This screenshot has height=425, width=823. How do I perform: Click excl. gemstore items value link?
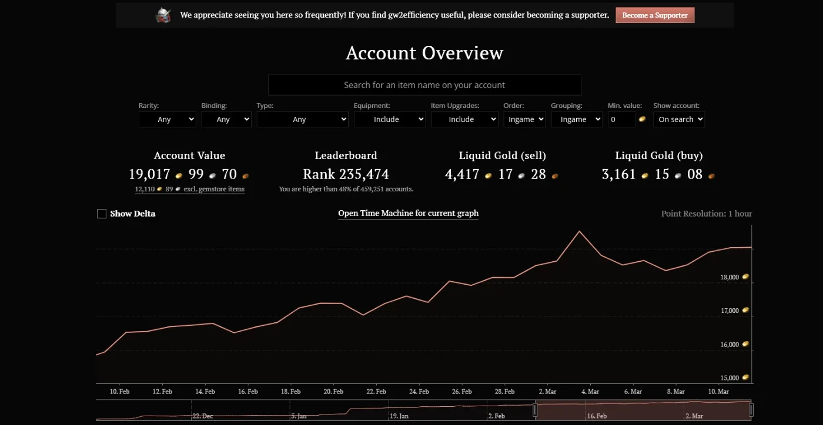pos(190,189)
